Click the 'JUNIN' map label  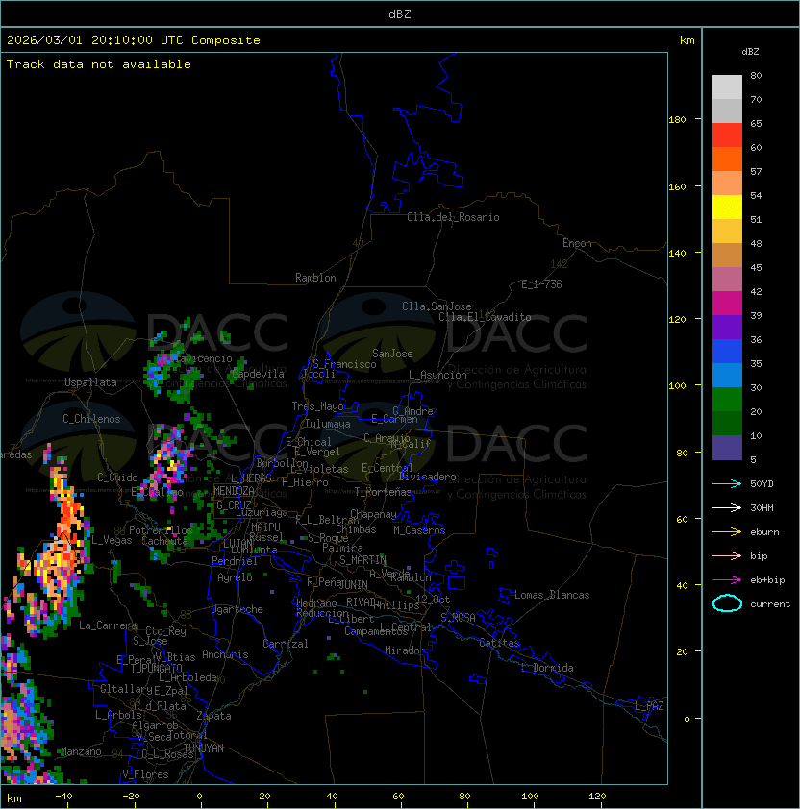point(353,585)
